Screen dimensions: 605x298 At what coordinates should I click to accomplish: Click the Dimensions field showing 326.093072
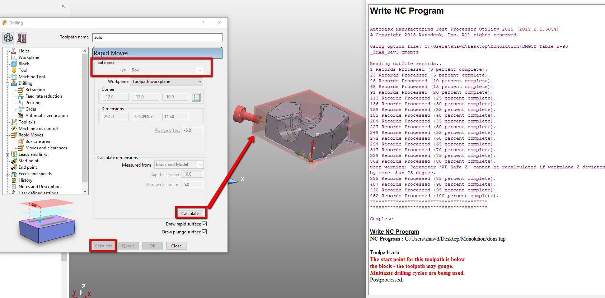[145, 117]
